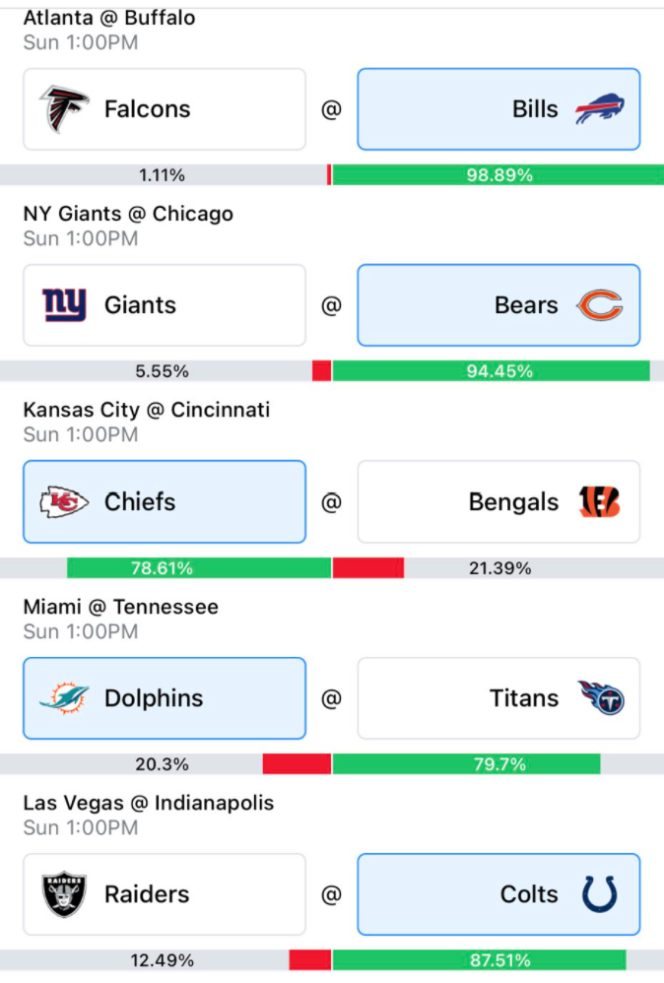Click the Bills 98.89% green pick bar
Image resolution: width=664 pixels, height=983 pixels.
498,175
